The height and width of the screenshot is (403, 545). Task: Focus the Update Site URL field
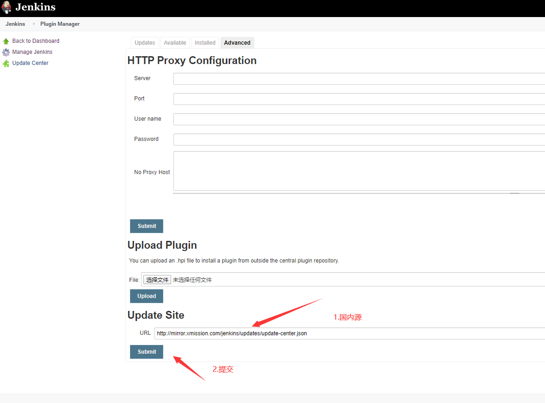(350, 333)
